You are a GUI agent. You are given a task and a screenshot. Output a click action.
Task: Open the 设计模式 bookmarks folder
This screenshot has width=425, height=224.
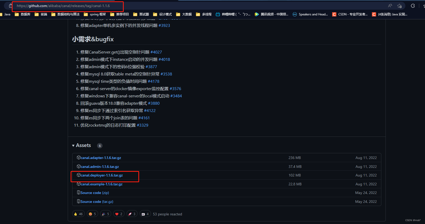coord(162,14)
